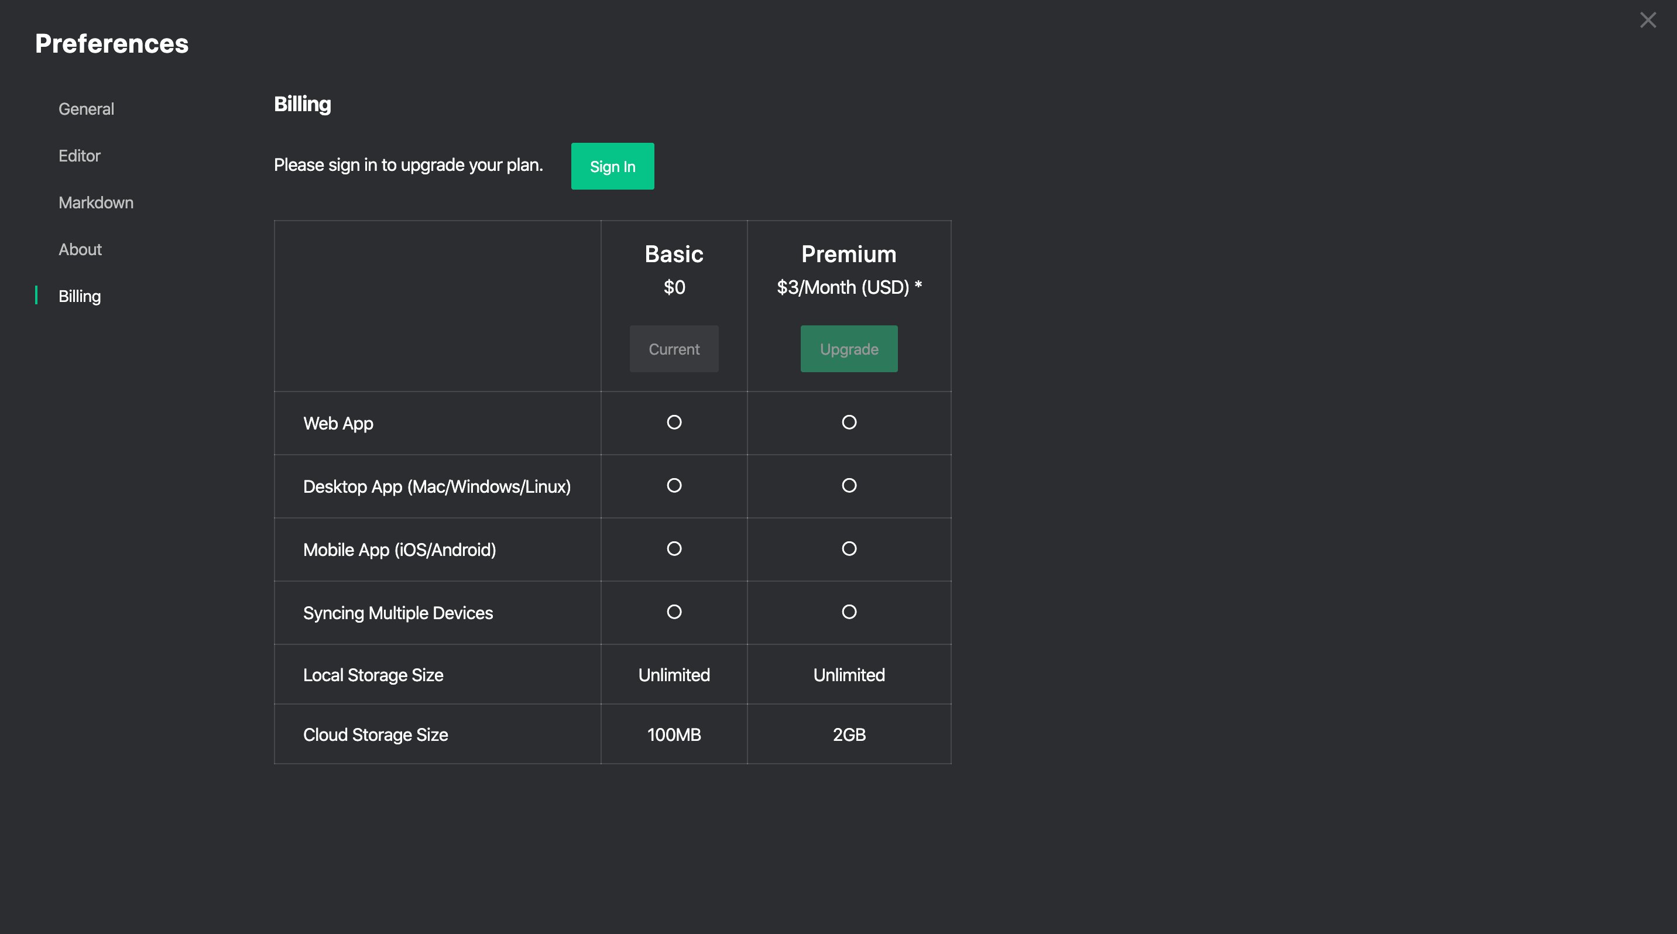Click the Basic circle for Web App
The image size is (1677, 934).
click(x=674, y=423)
